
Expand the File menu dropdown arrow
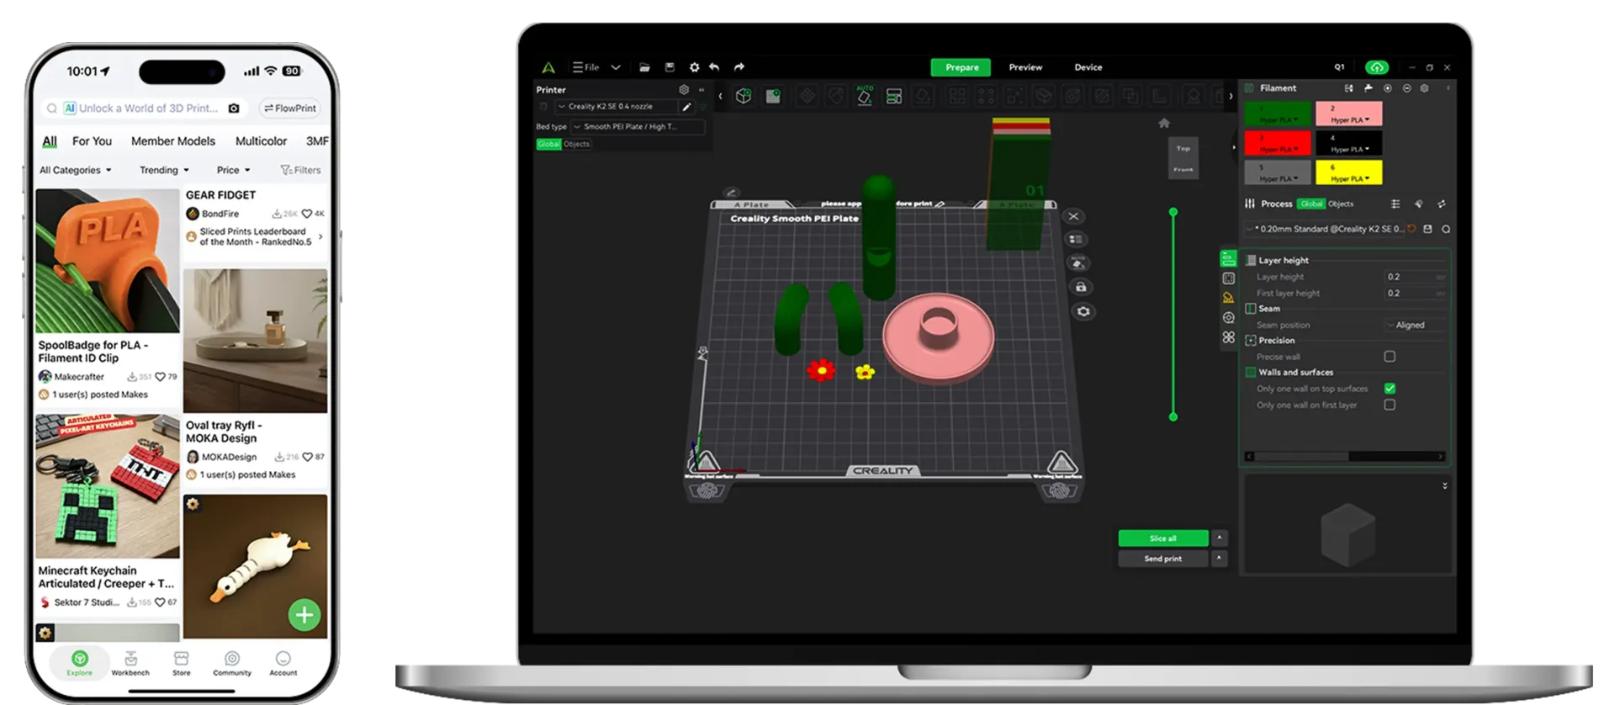pyautogui.click(x=616, y=67)
